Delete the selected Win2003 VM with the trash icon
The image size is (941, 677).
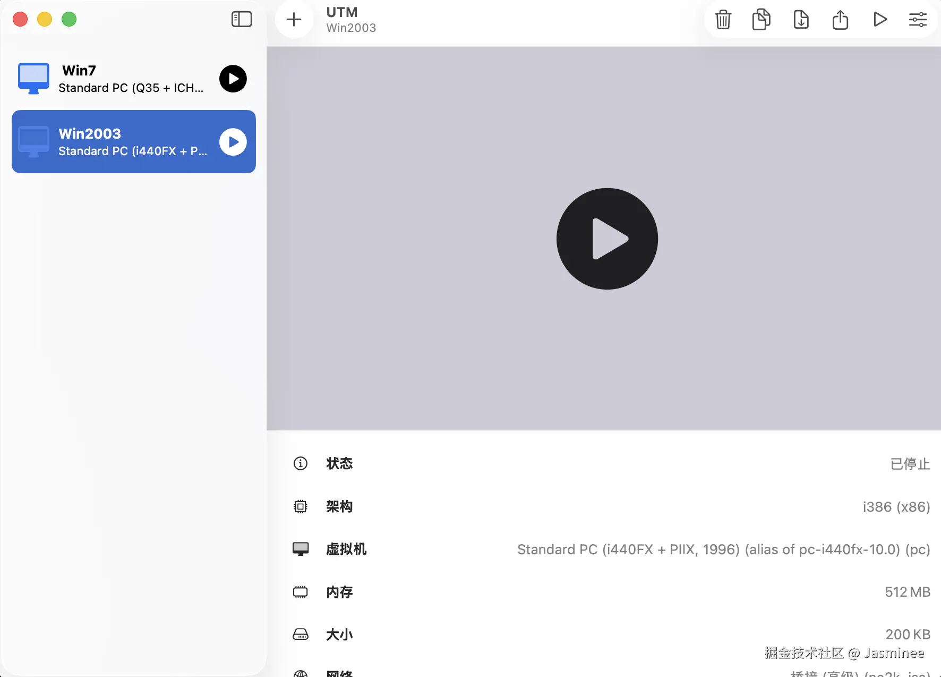click(x=723, y=20)
